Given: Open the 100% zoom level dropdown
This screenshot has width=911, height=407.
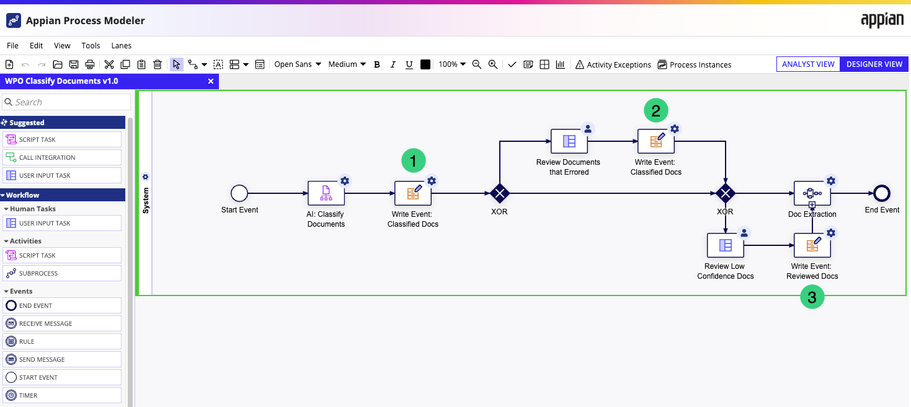Looking at the screenshot, I should click(453, 64).
